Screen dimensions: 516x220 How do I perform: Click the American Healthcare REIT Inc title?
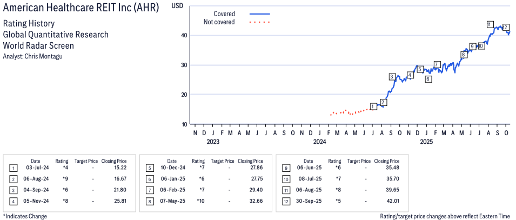coord(81,8)
